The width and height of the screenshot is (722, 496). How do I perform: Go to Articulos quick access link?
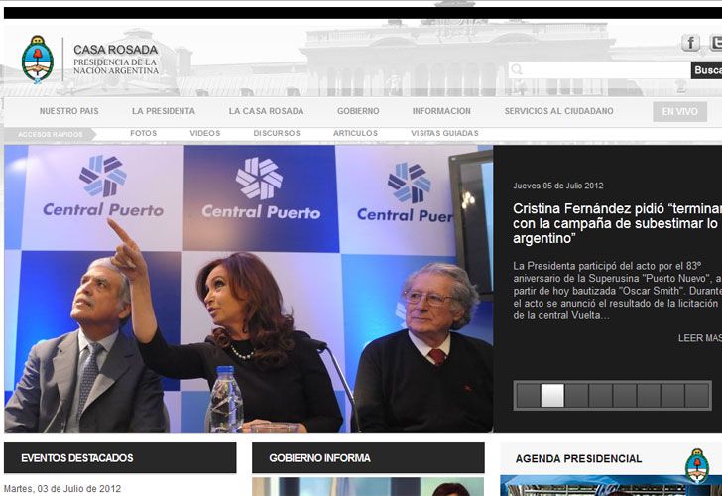(x=355, y=133)
